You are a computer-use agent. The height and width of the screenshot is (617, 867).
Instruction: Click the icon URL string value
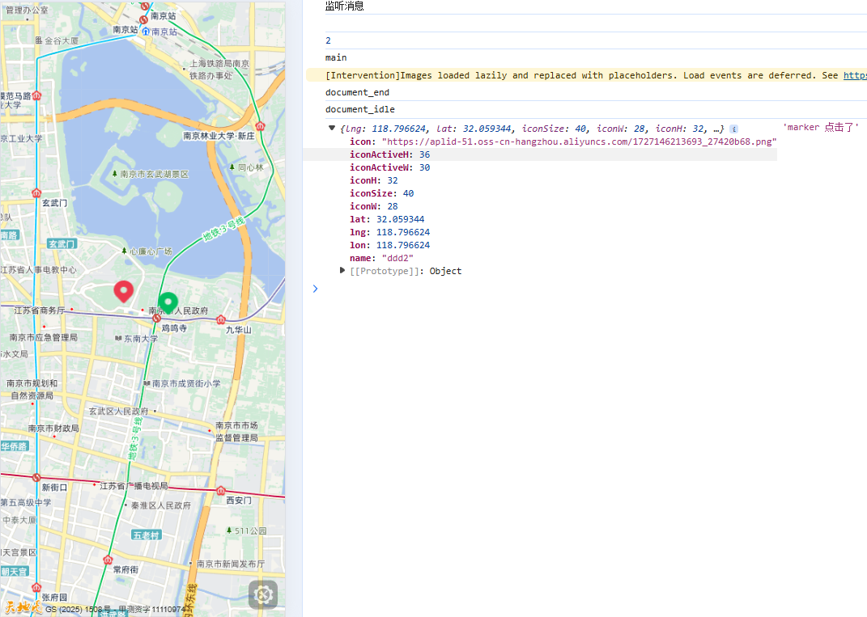click(579, 142)
